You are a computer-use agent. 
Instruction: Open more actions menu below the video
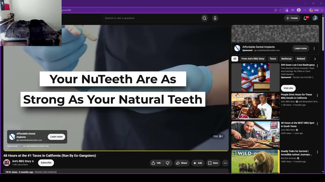coord(225,163)
